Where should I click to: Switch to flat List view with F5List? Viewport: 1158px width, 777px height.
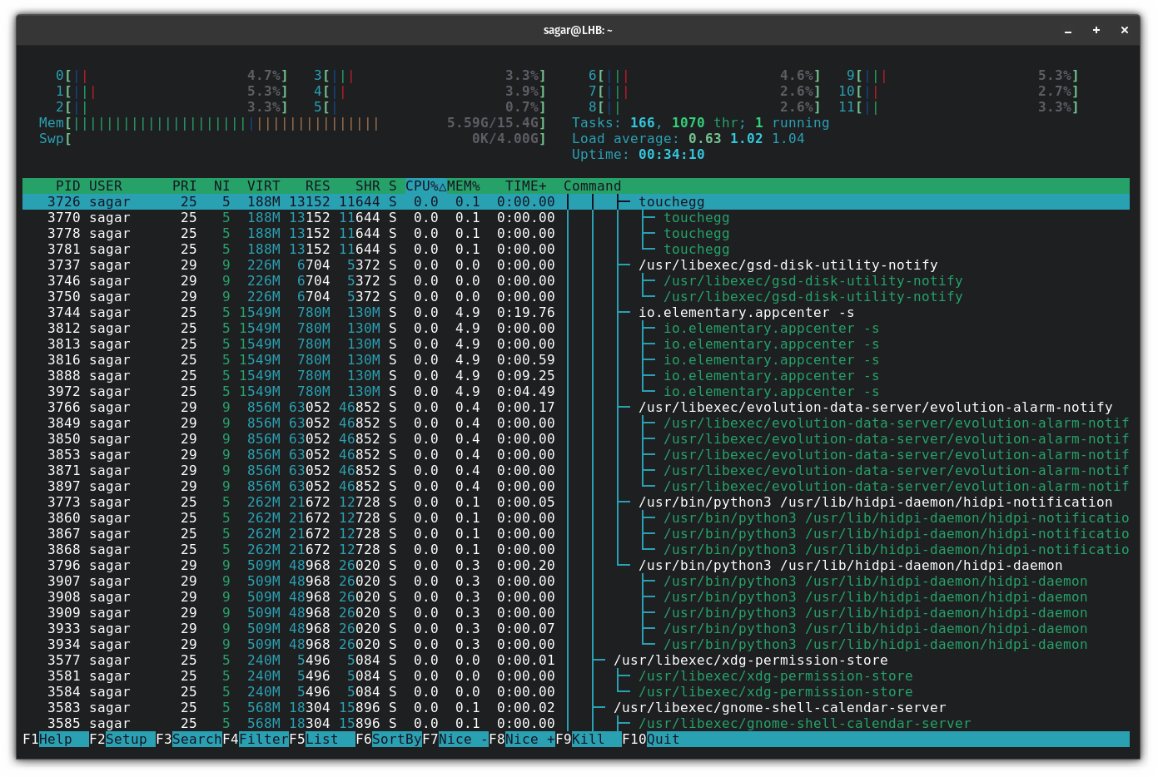tap(321, 739)
